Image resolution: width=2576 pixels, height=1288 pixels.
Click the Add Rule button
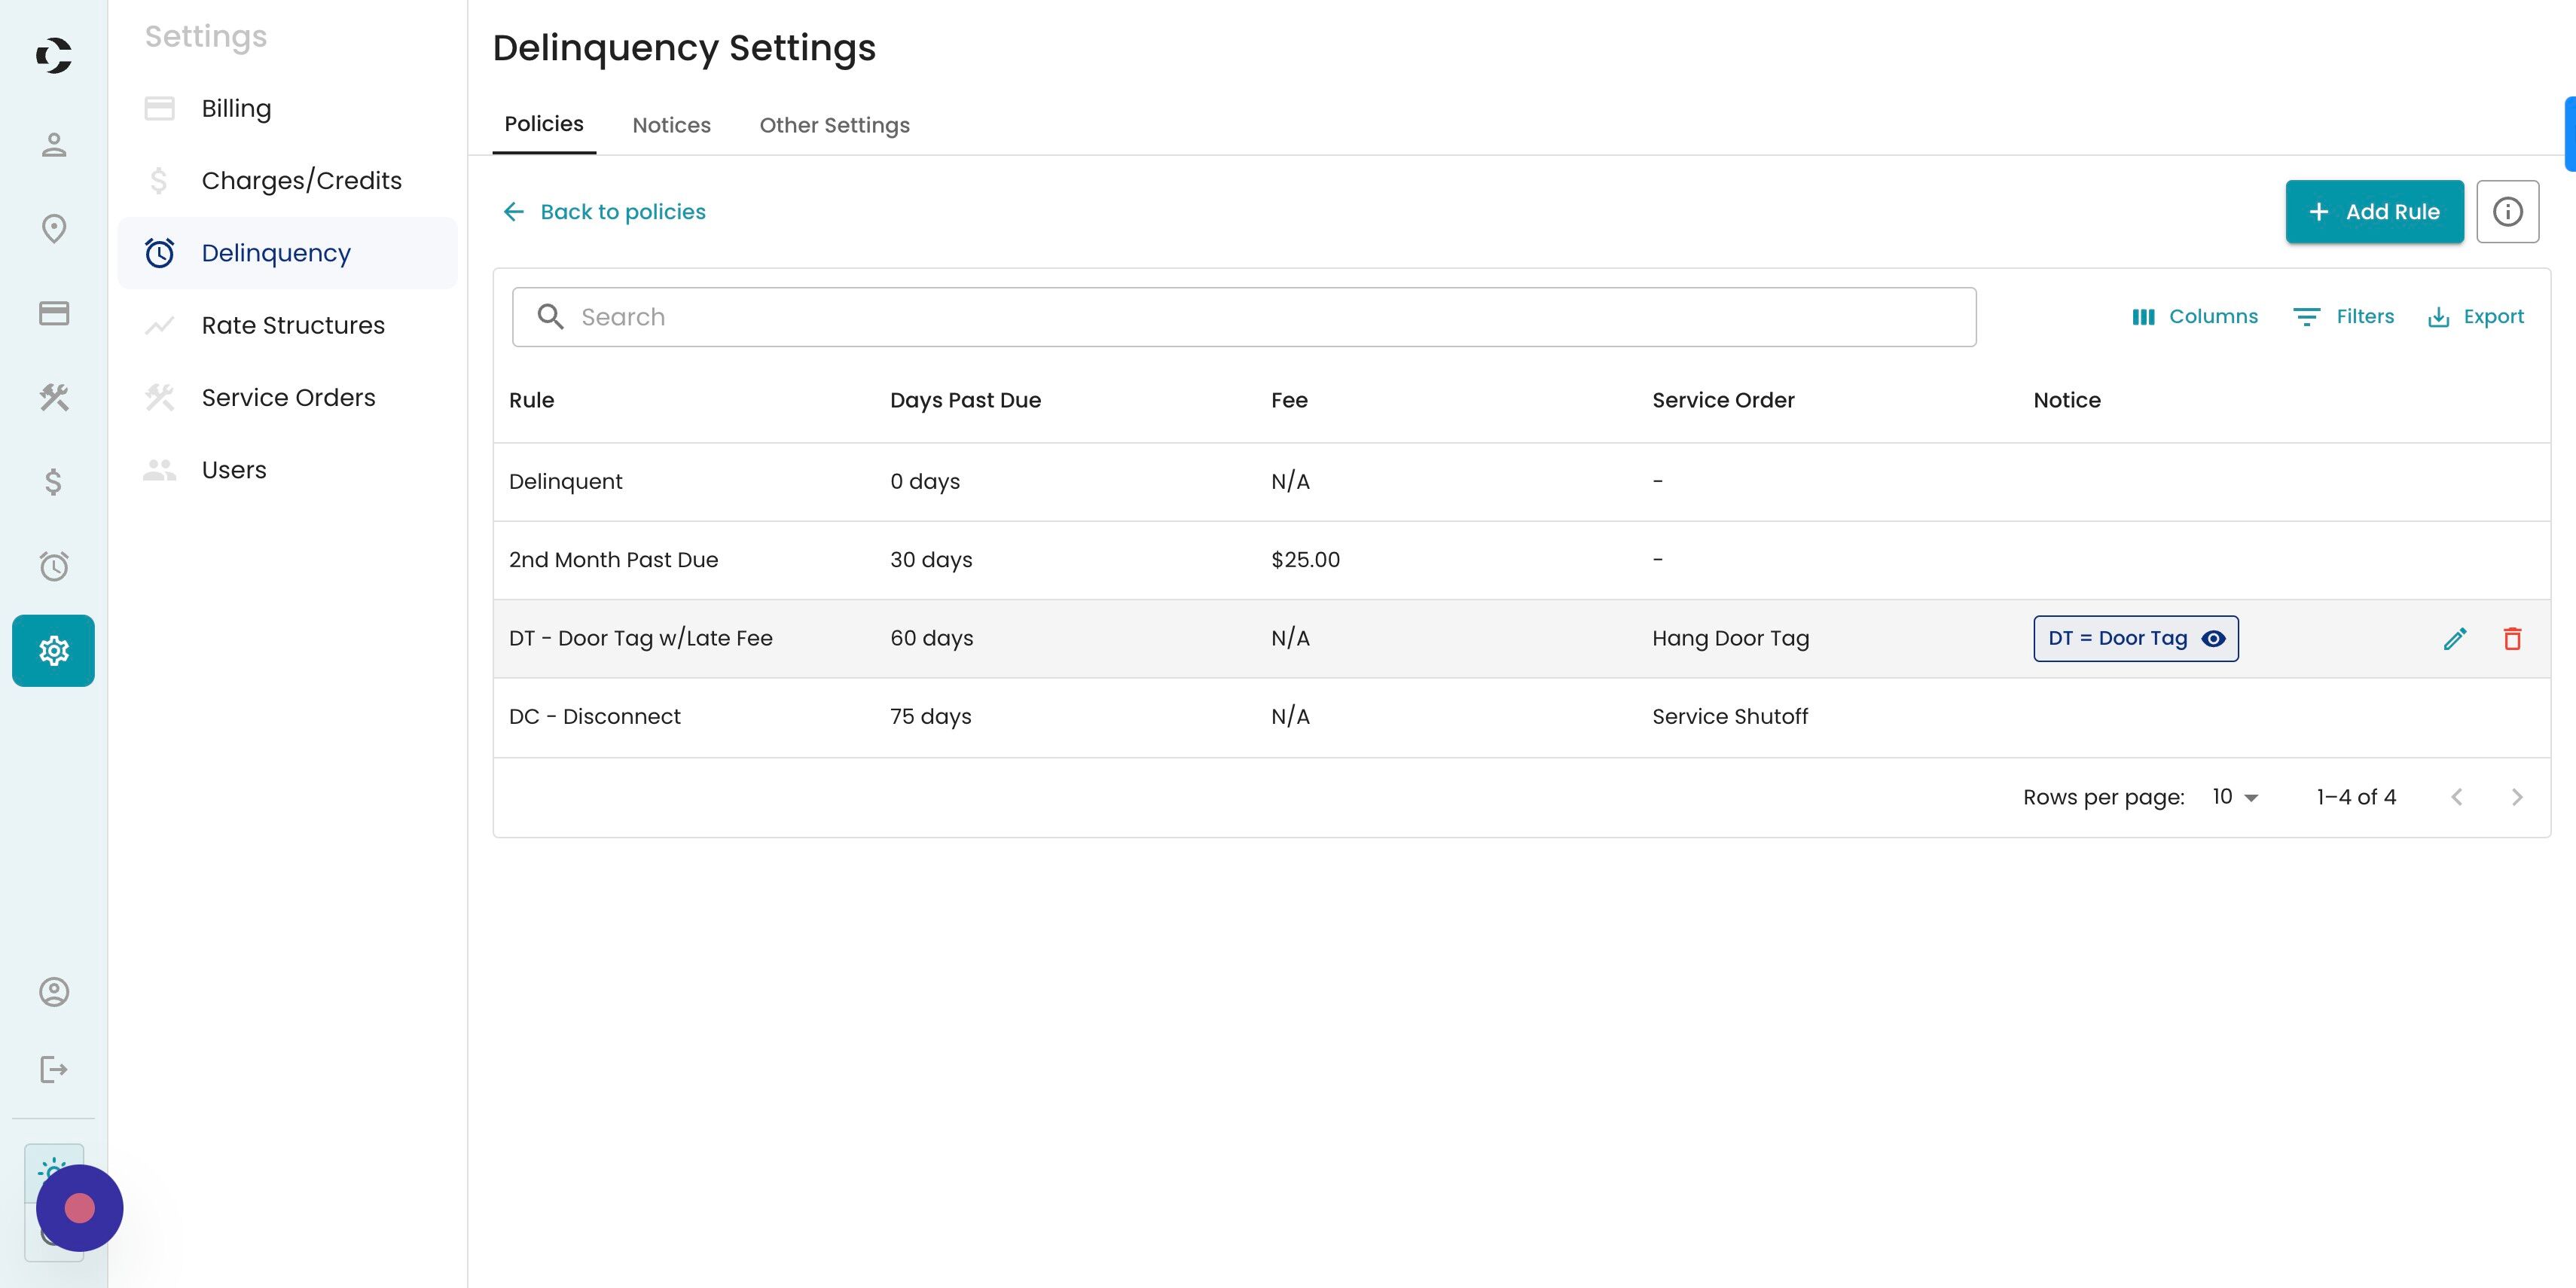(2374, 212)
